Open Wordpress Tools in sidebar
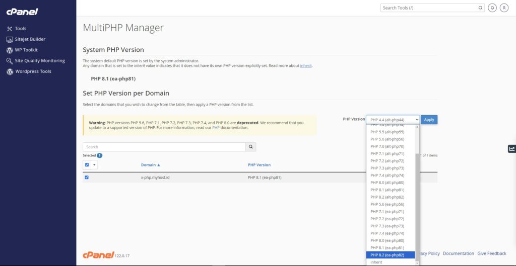This screenshot has width=516, height=266. pyautogui.click(x=33, y=71)
